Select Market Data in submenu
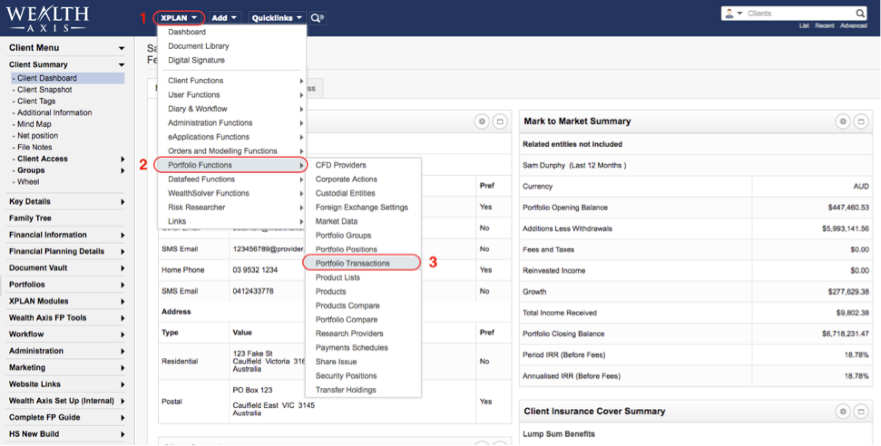 pyautogui.click(x=337, y=221)
